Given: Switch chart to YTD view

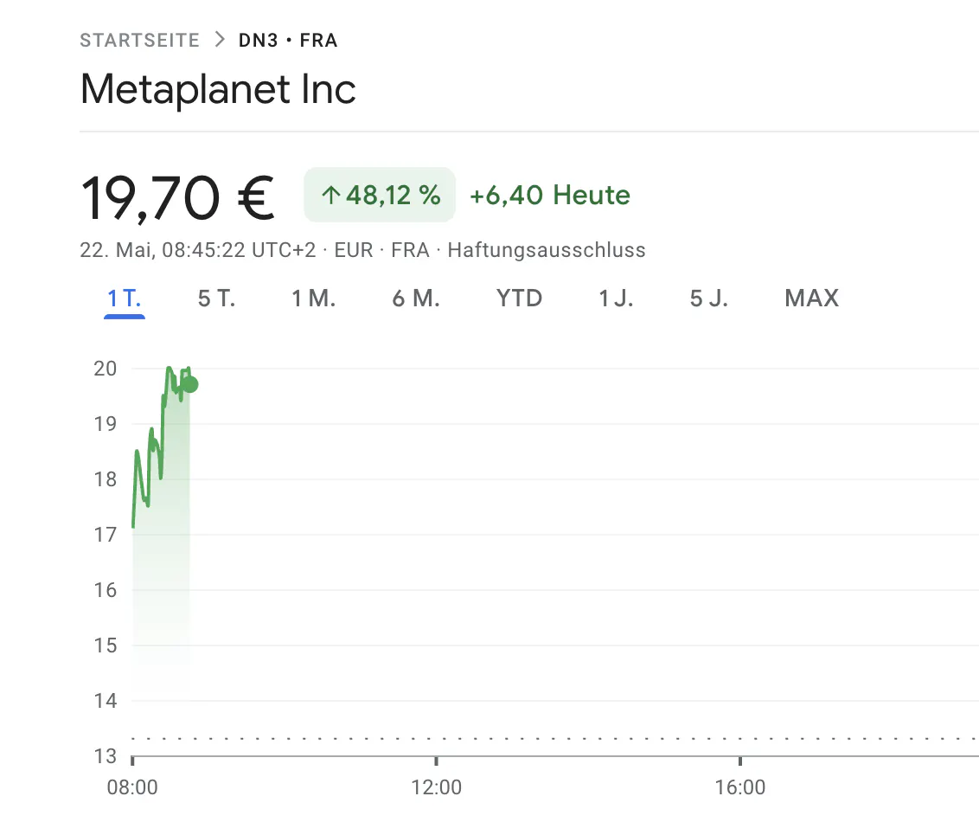Looking at the screenshot, I should [519, 299].
